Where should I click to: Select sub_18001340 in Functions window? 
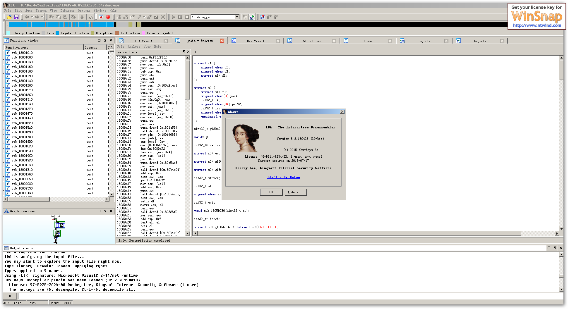click(x=22, y=104)
